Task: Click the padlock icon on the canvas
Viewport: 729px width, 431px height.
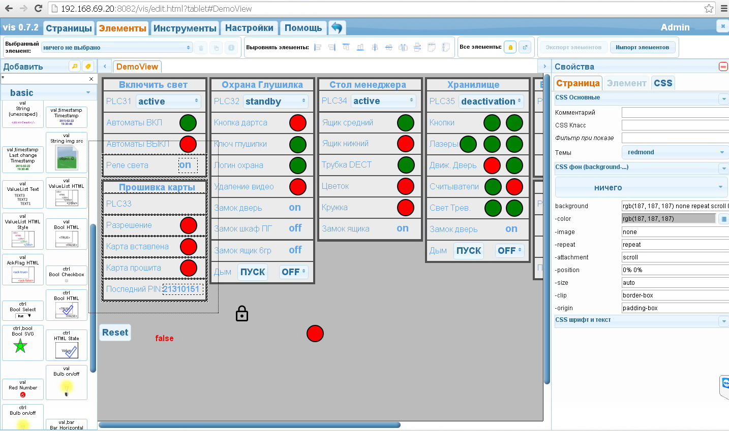Action: (x=242, y=314)
